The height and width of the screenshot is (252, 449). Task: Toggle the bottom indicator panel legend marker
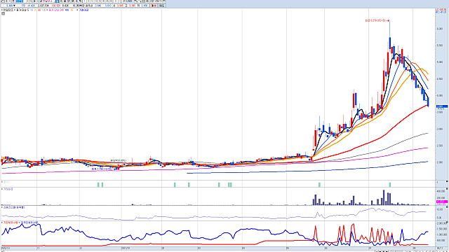[2, 223]
